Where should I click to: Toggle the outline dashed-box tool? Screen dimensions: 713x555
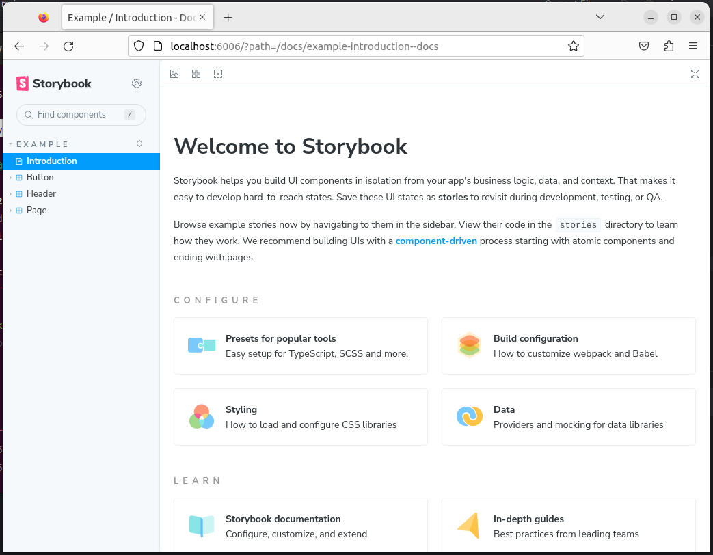tap(218, 74)
